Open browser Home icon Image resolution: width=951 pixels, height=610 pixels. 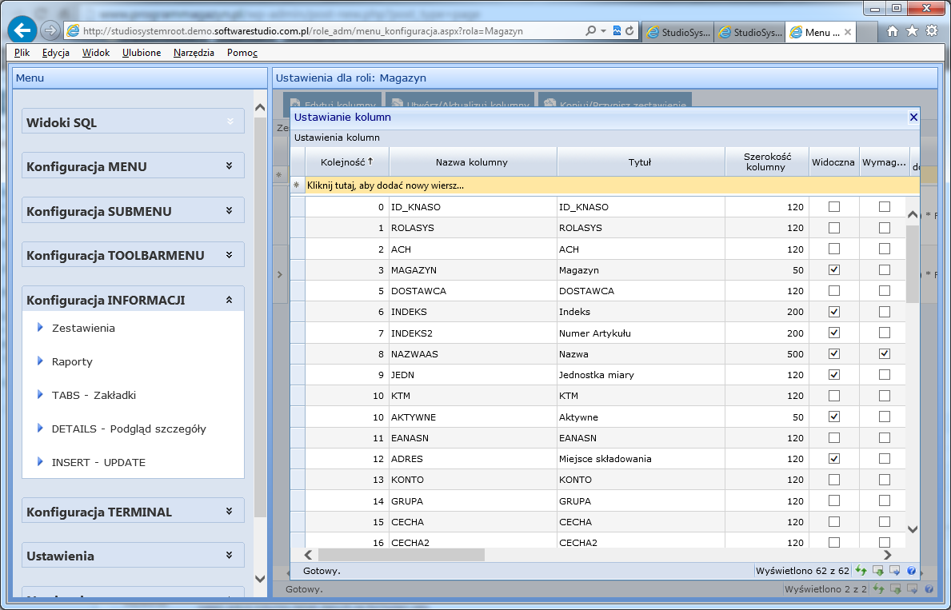click(892, 31)
